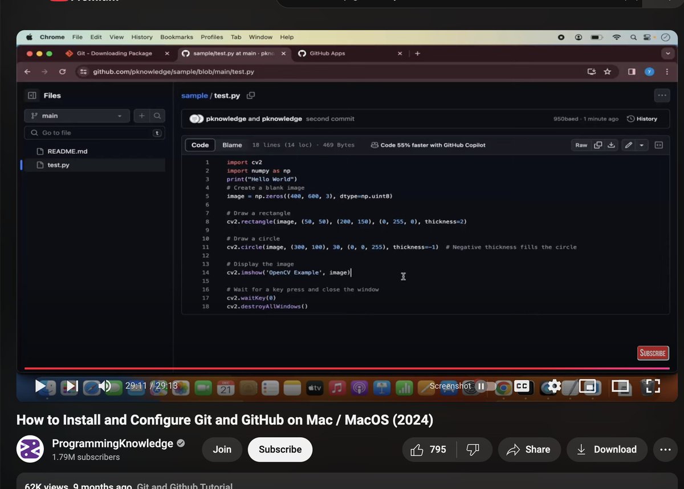
Task: Dislike this video
Action: coord(473,450)
